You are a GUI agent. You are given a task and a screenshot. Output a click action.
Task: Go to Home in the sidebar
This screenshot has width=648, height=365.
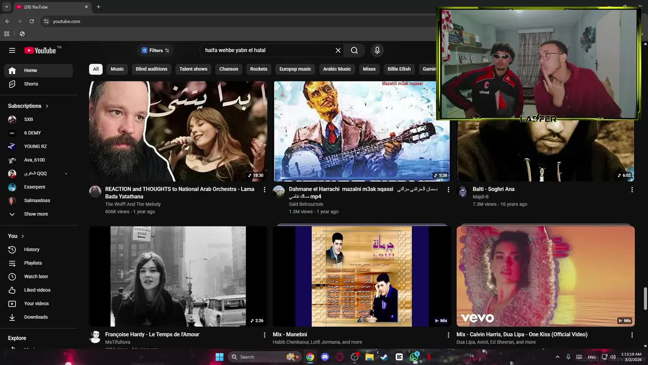(38, 70)
